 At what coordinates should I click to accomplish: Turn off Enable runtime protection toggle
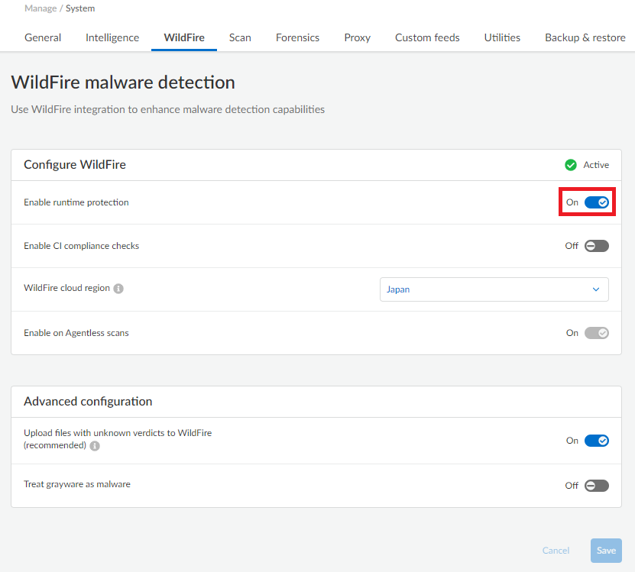point(597,202)
